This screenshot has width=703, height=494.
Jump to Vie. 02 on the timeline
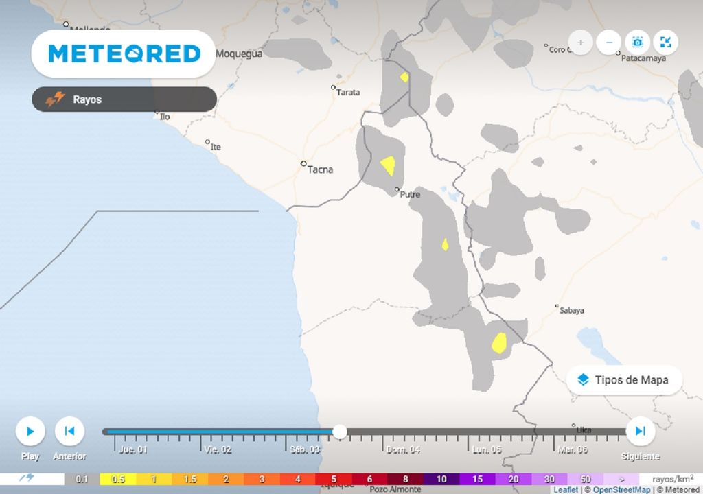pyautogui.click(x=217, y=449)
